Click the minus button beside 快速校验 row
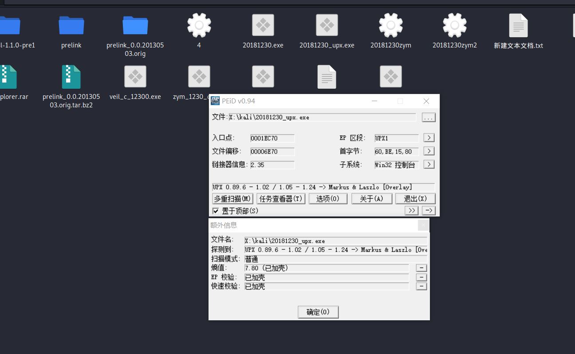Screen dimensions: 575x354 point(421,287)
